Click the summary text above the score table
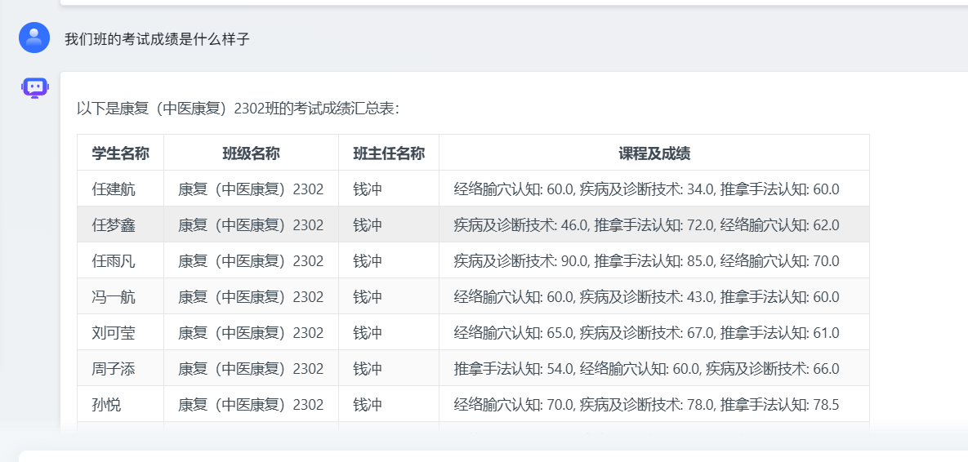Viewport: 968px width, 462px height. click(238, 109)
